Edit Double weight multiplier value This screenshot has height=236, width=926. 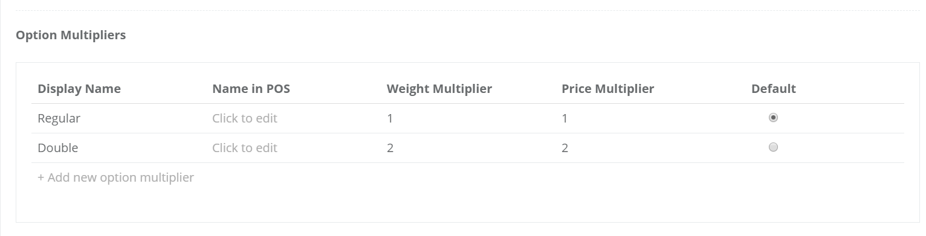pos(390,148)
